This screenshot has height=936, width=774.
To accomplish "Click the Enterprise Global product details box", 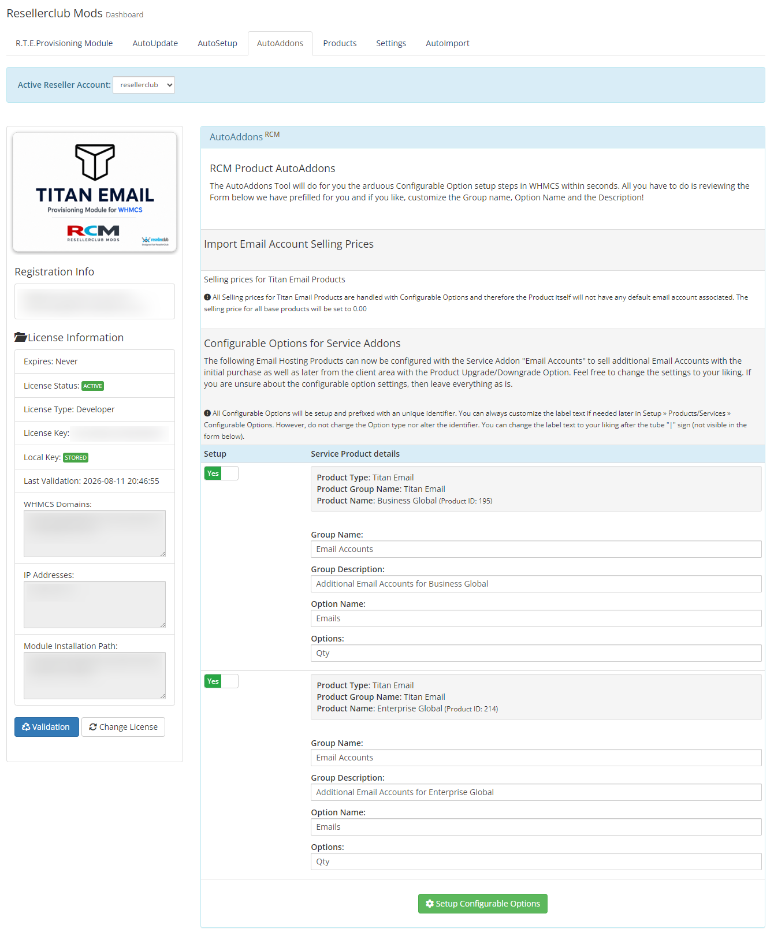I will 536,697.
